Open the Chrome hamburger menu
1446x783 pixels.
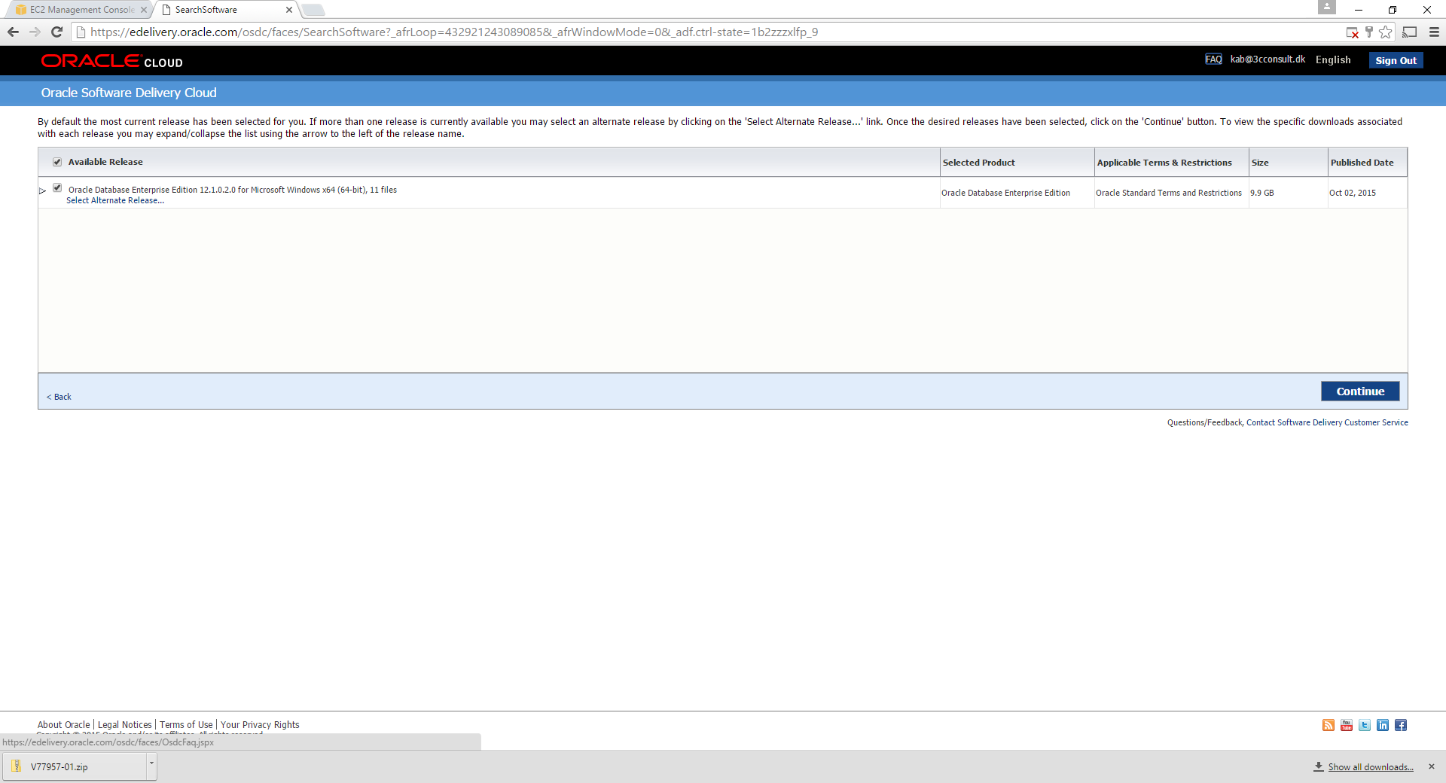[1434, 32]
